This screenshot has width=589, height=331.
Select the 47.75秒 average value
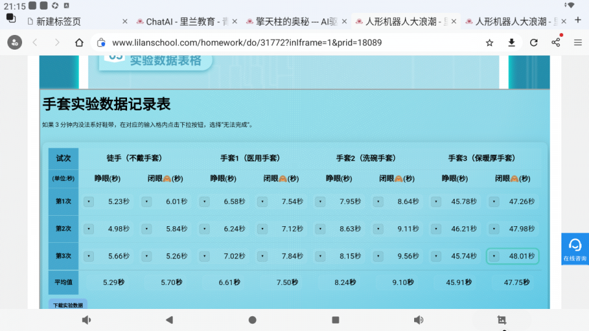[517, 282]
